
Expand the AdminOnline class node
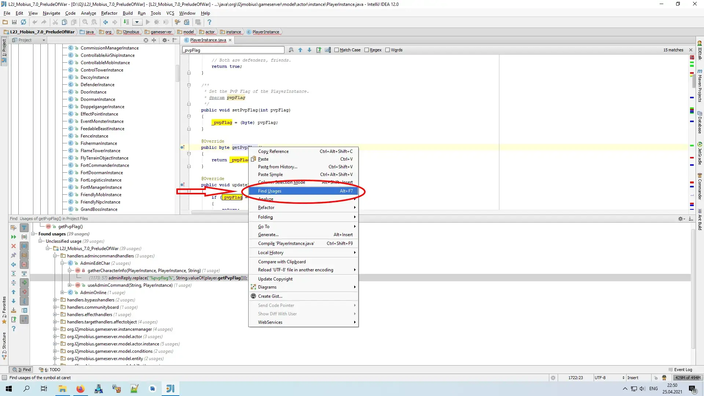(x=62, y=293)
